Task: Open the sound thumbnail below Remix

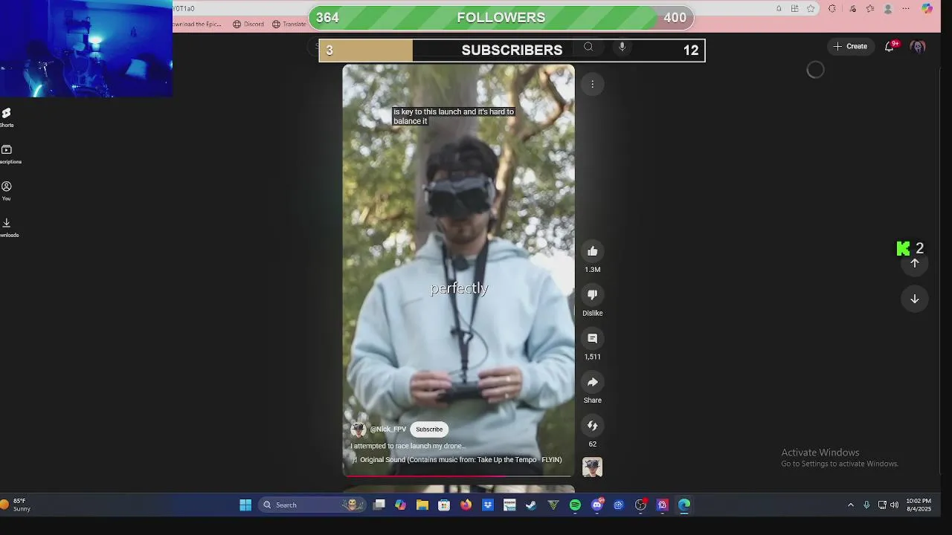Action: (592, 467)
